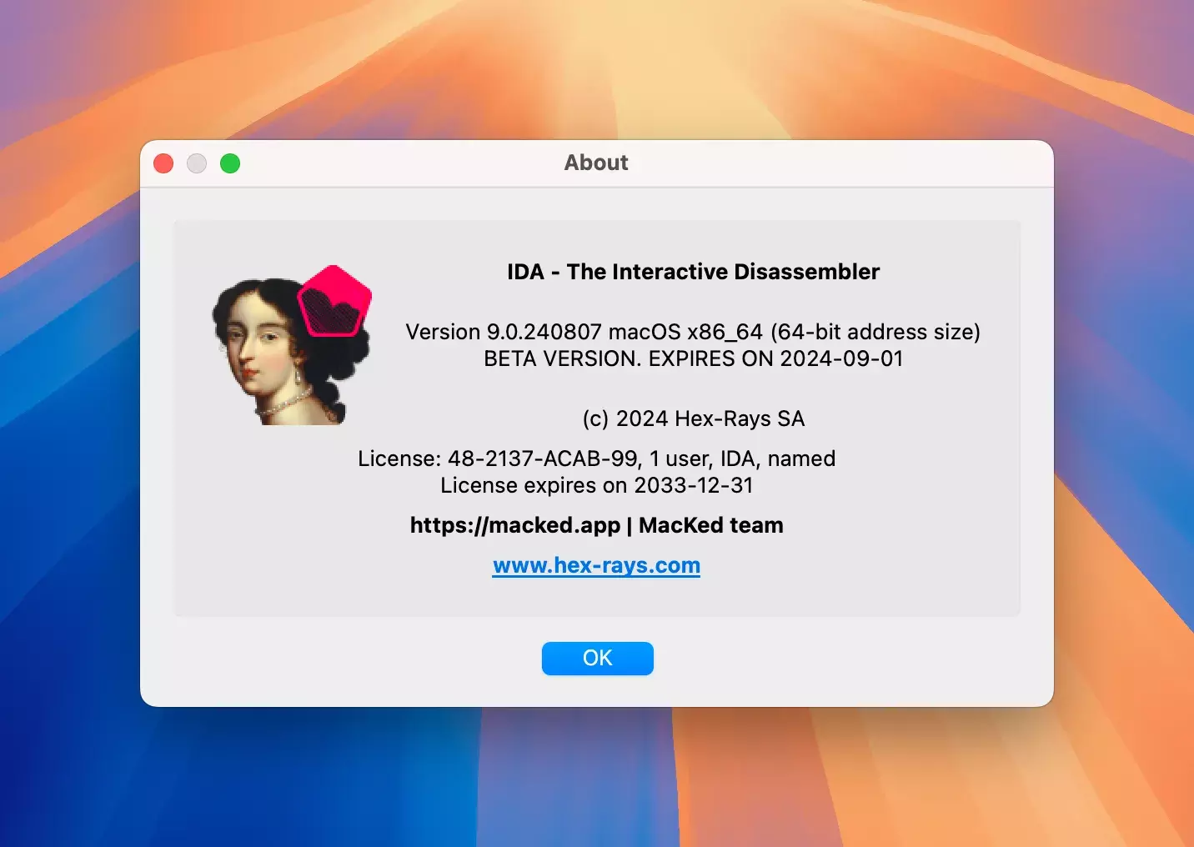The image size is (1194, 847).
Task: Click the "(c) 2024 Hex-Rays SA" copyright text
Action: click(693, 418)
